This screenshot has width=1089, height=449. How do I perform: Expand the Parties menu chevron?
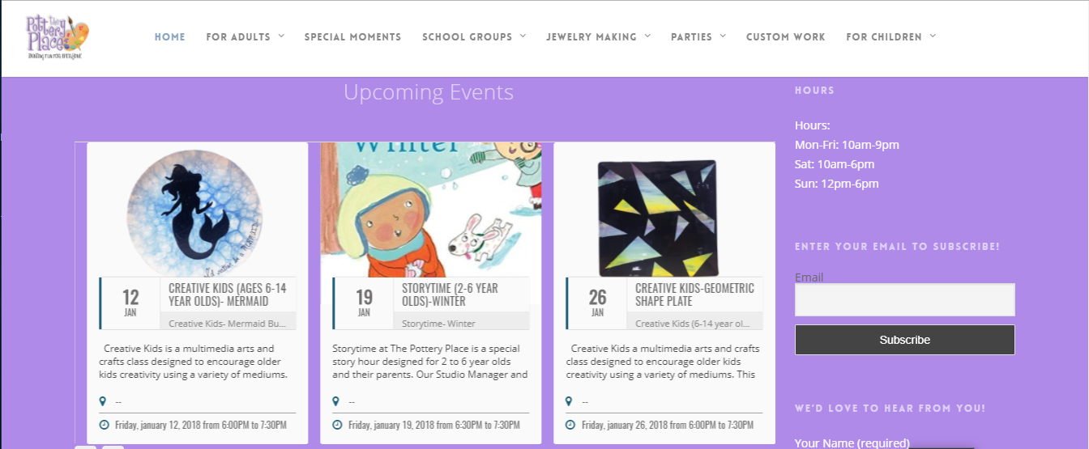pos(723,36)
